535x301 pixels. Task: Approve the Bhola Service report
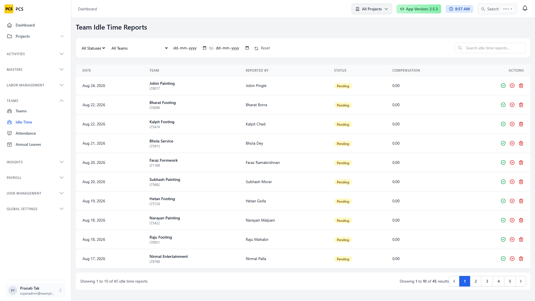503,143
